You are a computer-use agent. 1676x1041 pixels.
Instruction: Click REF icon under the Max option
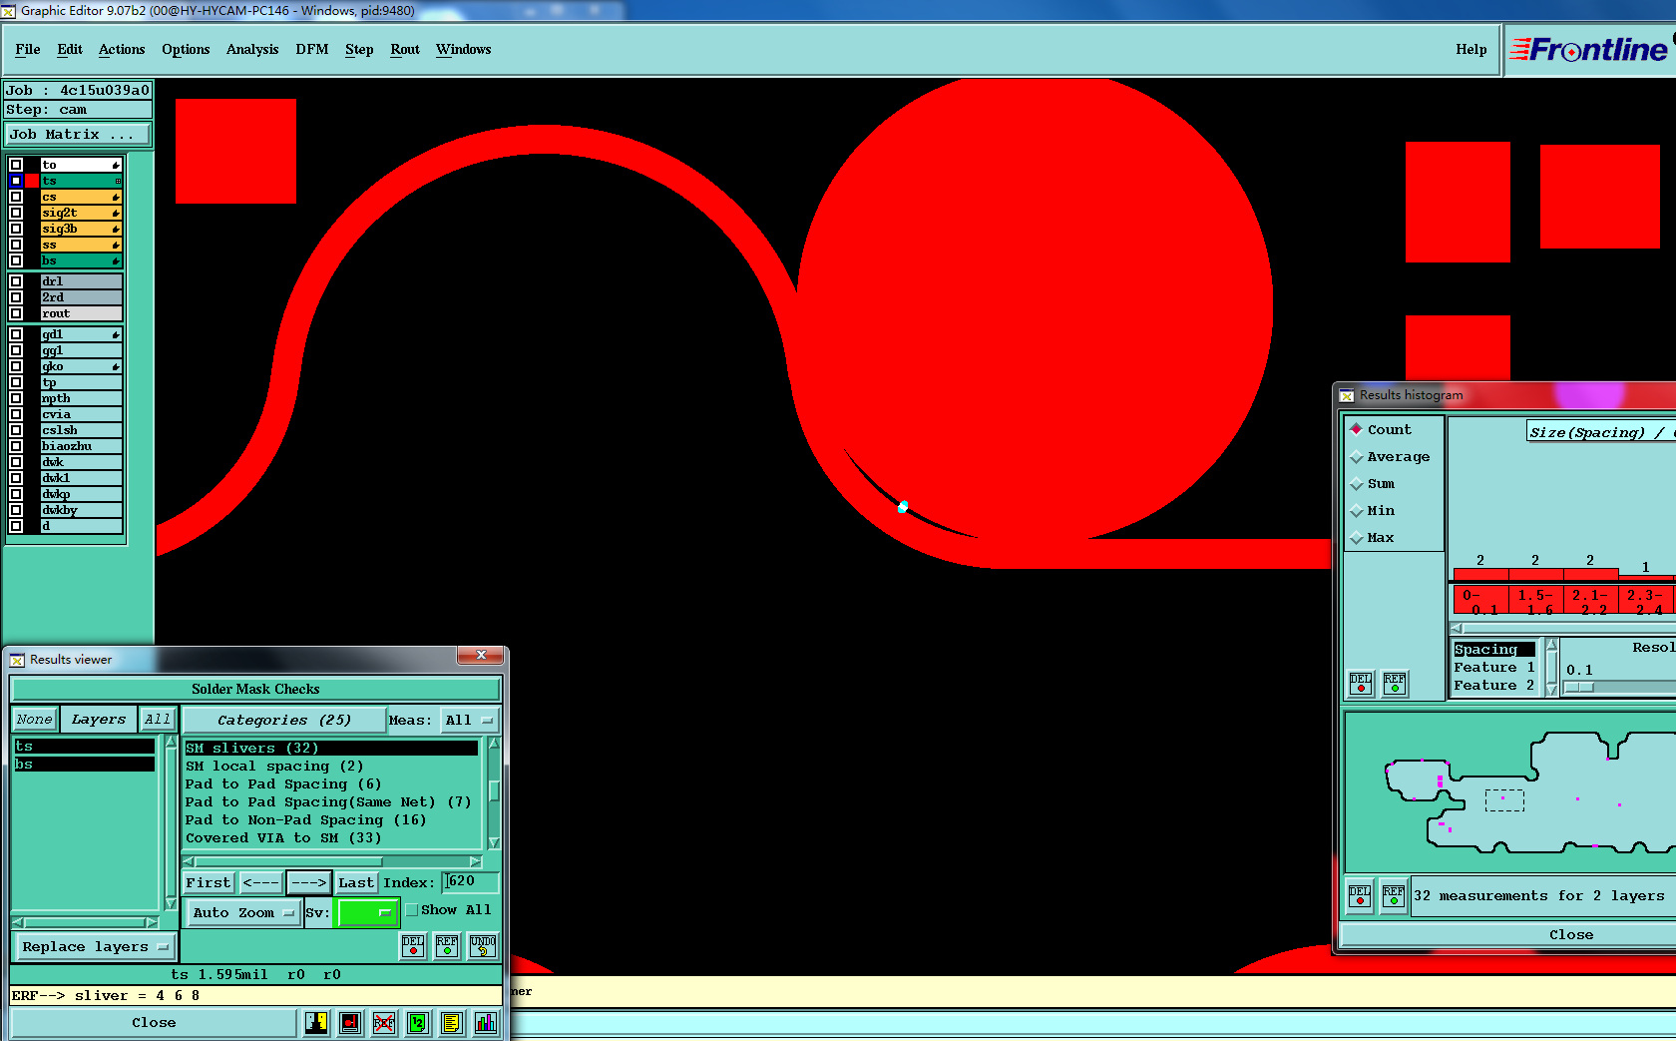click(x=1395, y=683)
